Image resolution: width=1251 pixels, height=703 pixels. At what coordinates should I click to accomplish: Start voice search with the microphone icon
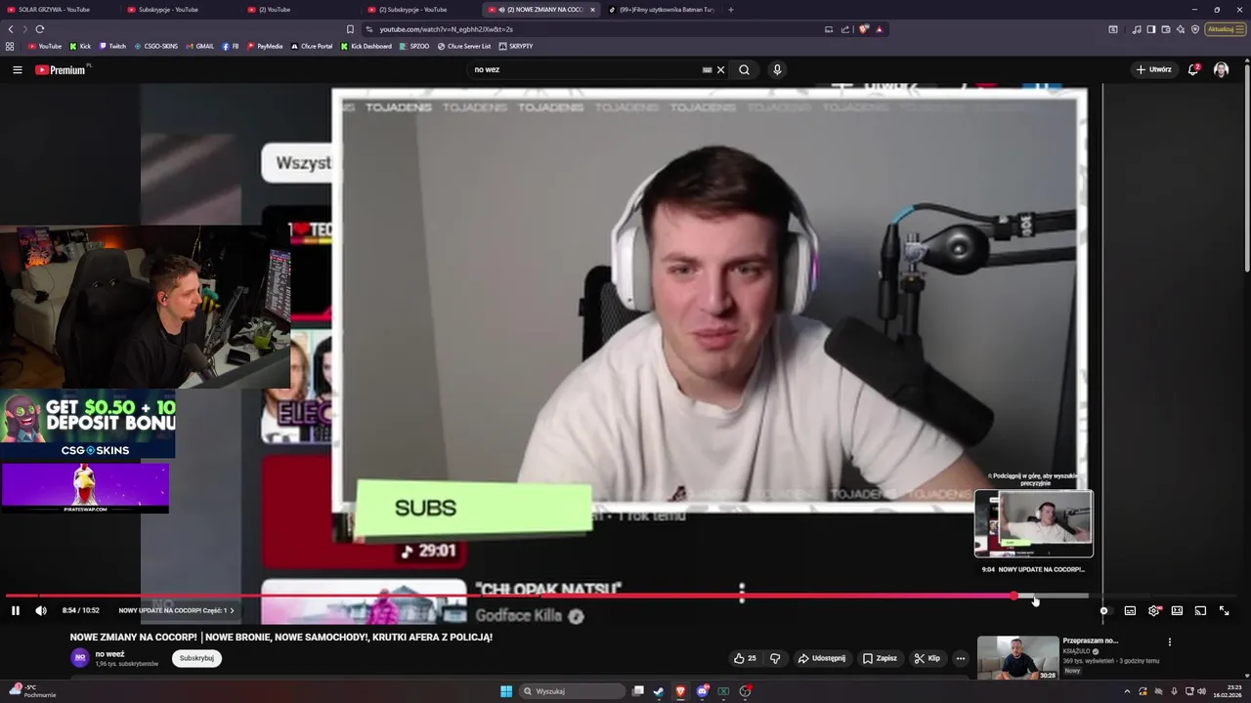tap(777, 69)
